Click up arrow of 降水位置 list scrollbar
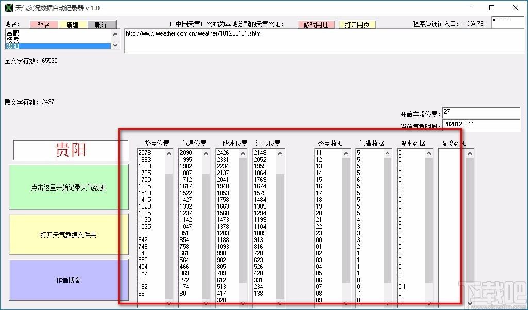This screenshot has width=528, height=310. [x=243, y=153]
